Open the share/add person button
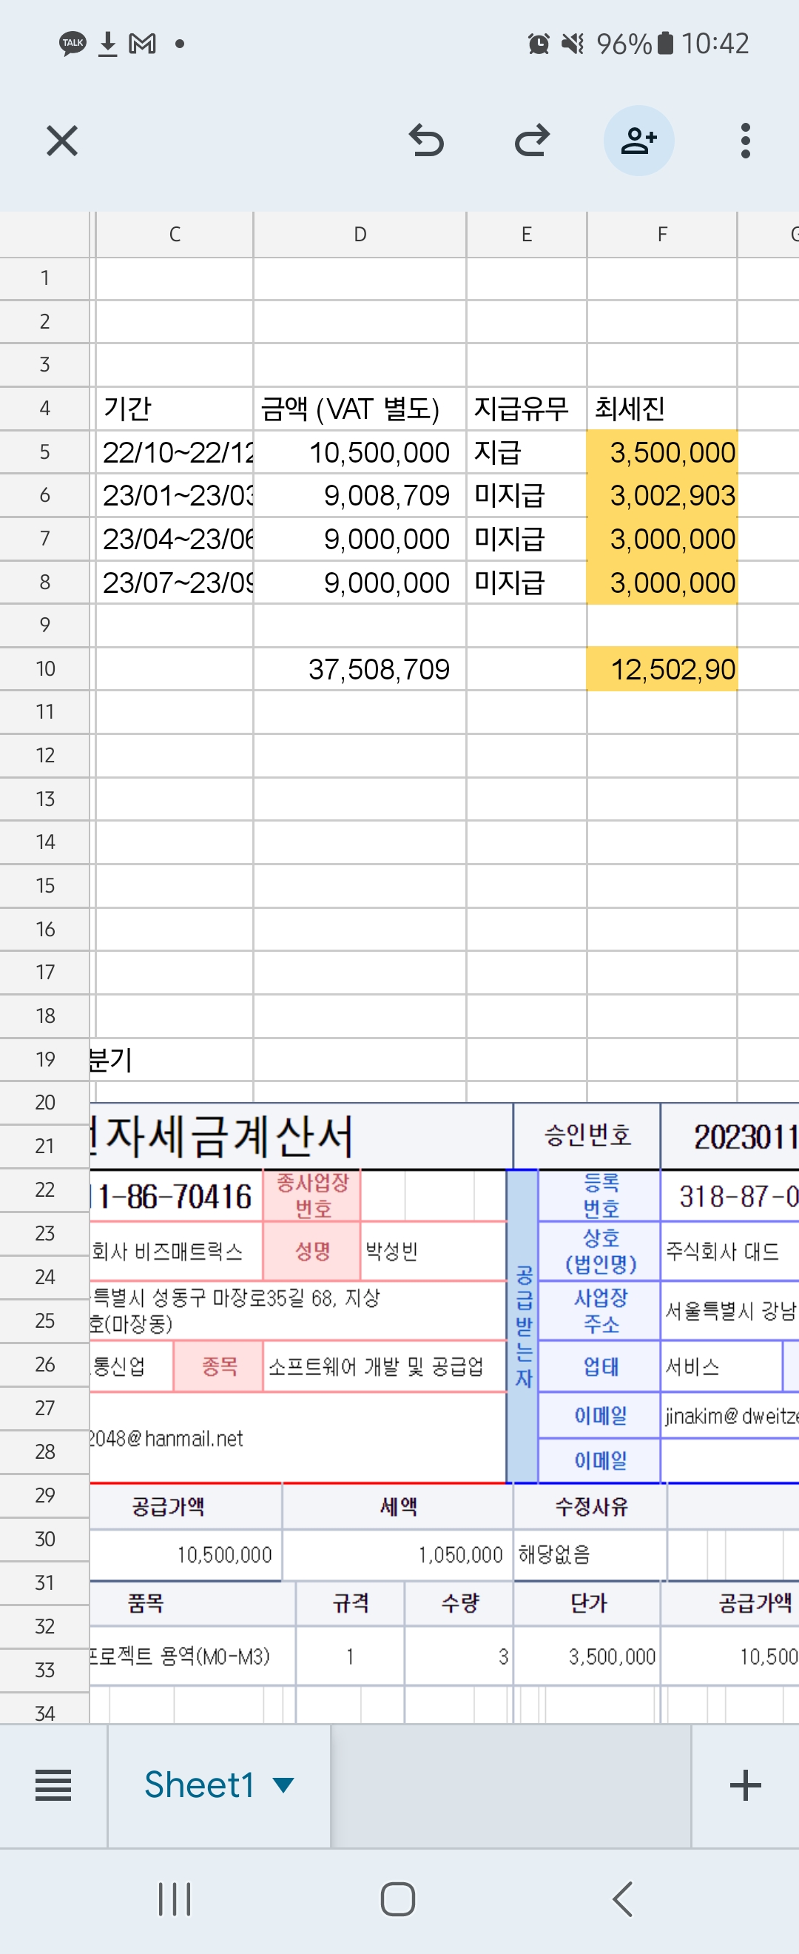Screen dimensions: 799x1954 click(x=638, y=141)
